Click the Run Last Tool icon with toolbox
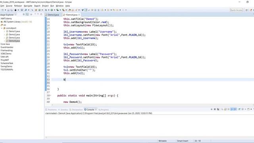This screenshot has width=254, height=143. coord(63,10)
